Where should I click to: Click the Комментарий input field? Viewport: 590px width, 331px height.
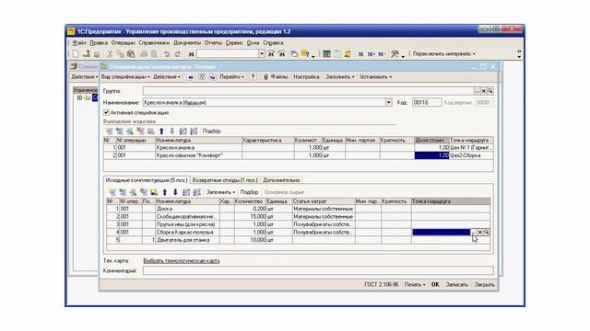pyautogui.click(x=318, y=270)
